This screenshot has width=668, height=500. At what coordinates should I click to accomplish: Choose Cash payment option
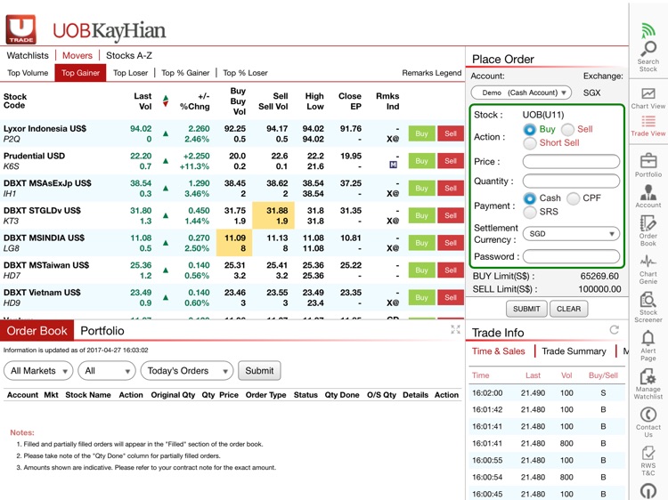530,198
